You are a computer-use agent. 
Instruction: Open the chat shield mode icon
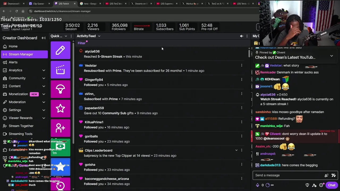[307, 185]
